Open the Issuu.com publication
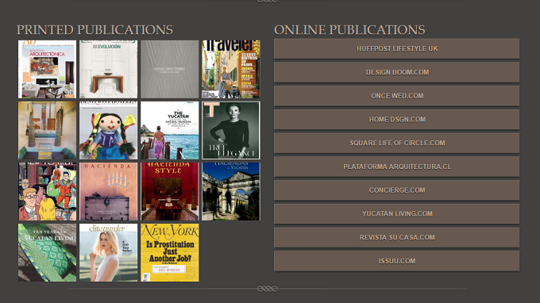 397,261
